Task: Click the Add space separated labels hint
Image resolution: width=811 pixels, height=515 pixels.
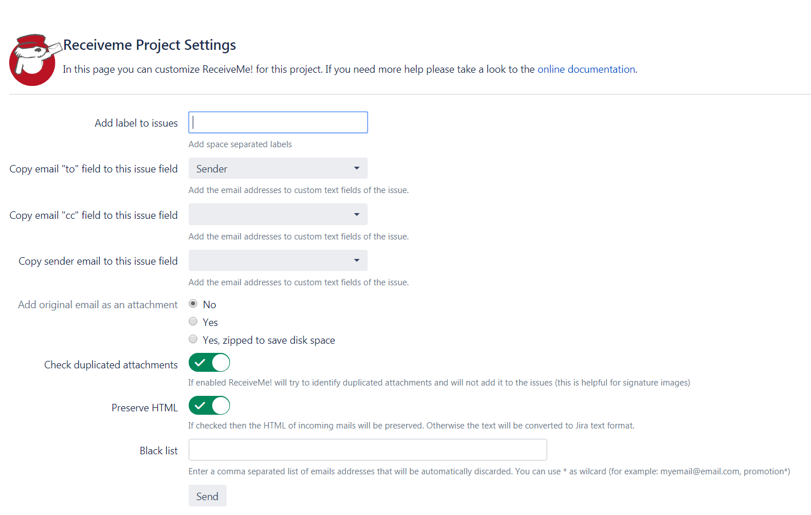Action: (240, 144)
